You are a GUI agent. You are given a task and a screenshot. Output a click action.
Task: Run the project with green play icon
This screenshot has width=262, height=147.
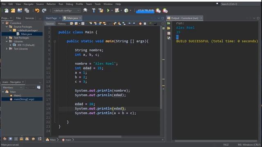(108, 11)
